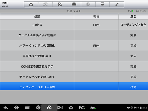Click FRM in パワー ウィンドウ row
Screen dimensions: 148x111
click(x=96, y=46)
